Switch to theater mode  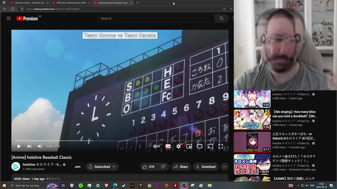point(200,146)
